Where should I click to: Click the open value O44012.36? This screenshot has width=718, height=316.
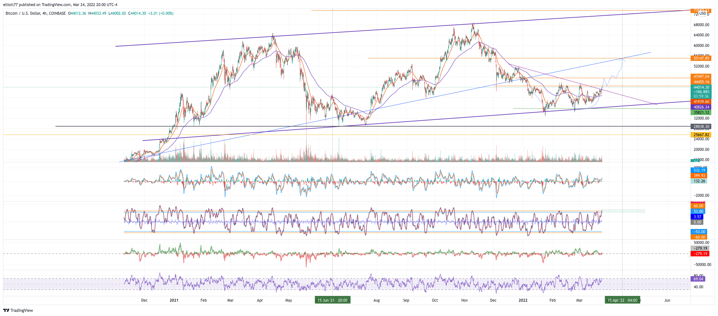[x=77, y=13]
